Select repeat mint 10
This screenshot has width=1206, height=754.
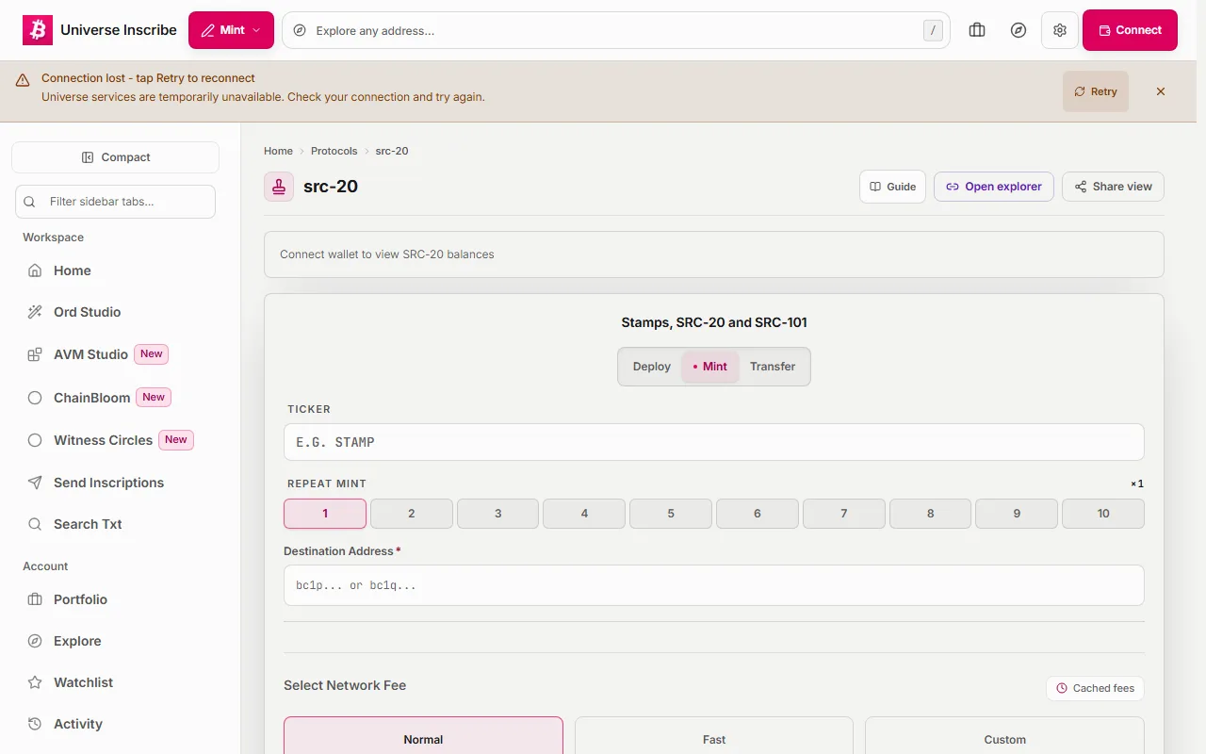pos(1103,514)
